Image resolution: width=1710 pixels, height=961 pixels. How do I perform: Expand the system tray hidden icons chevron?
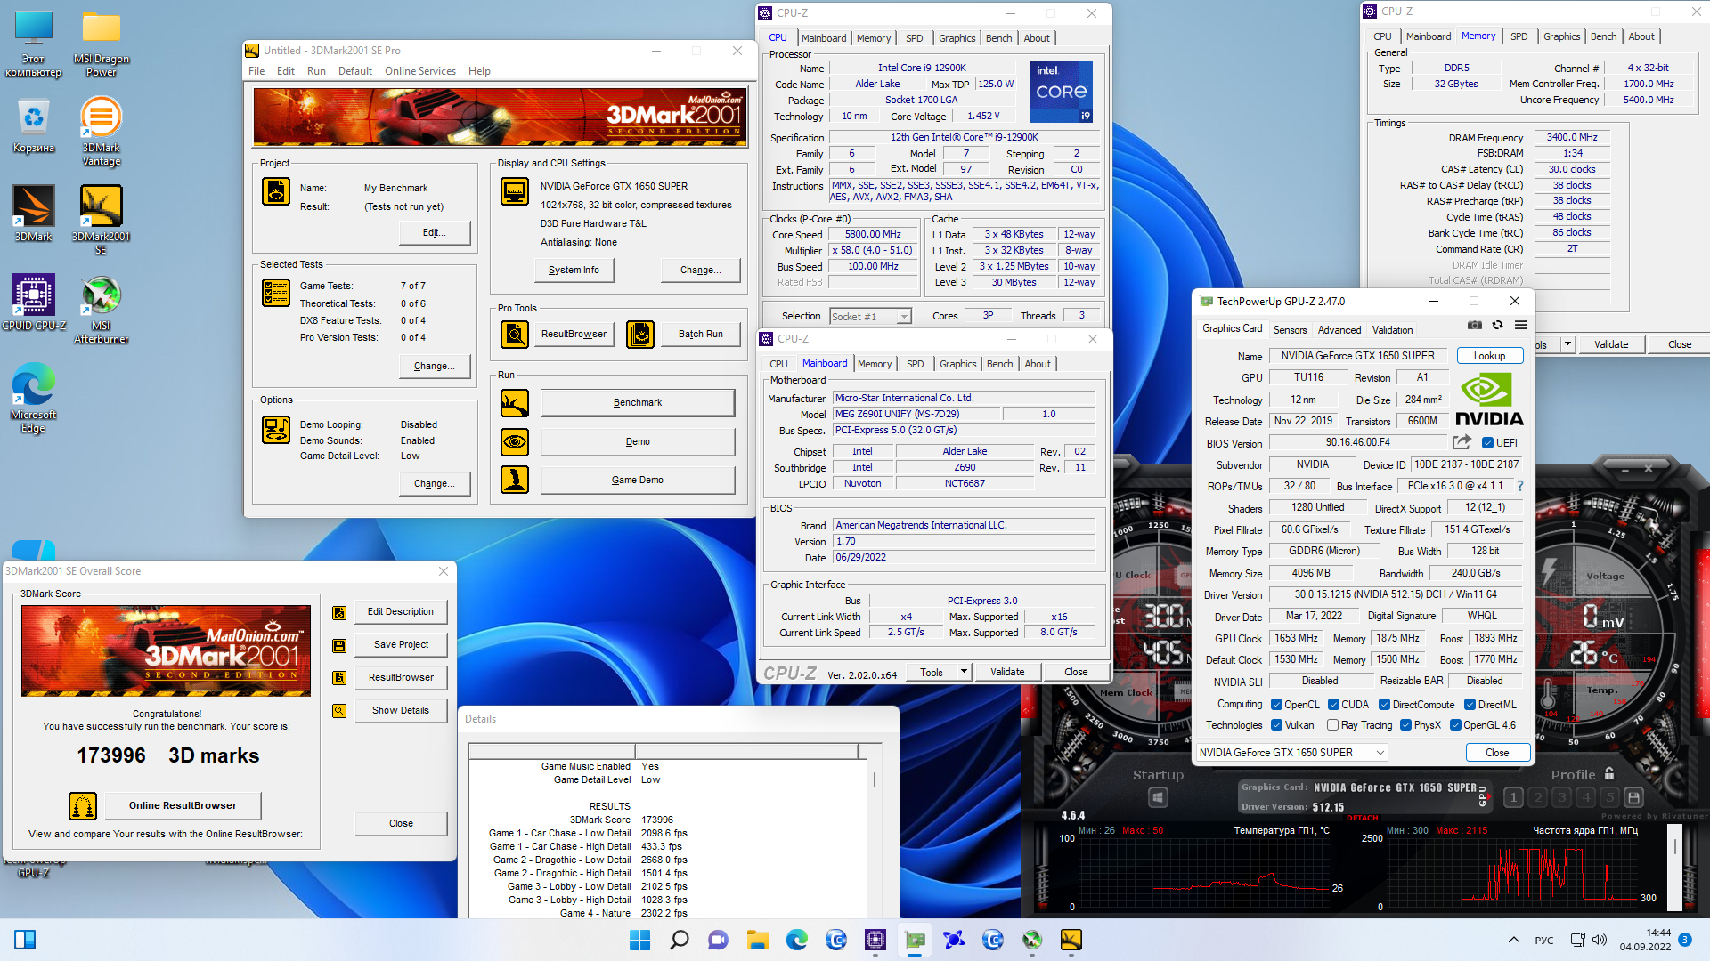(x=1513, y=940)
